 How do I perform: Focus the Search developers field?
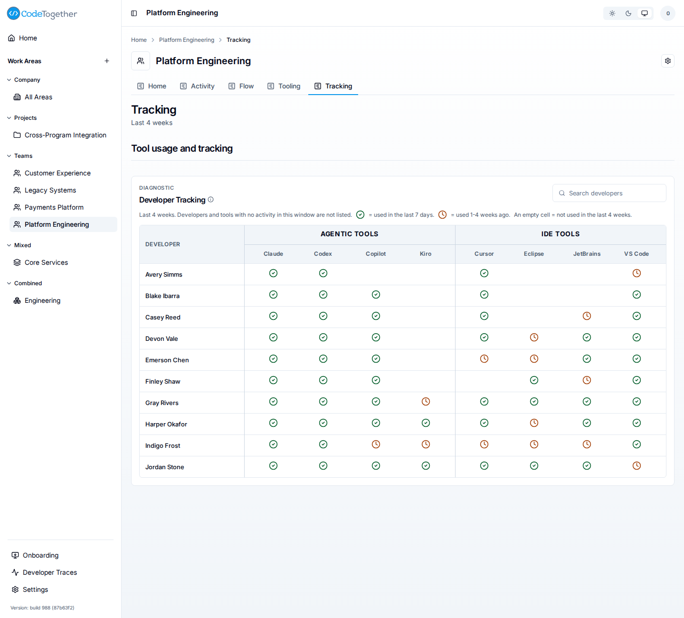click(x=609, y=193)
